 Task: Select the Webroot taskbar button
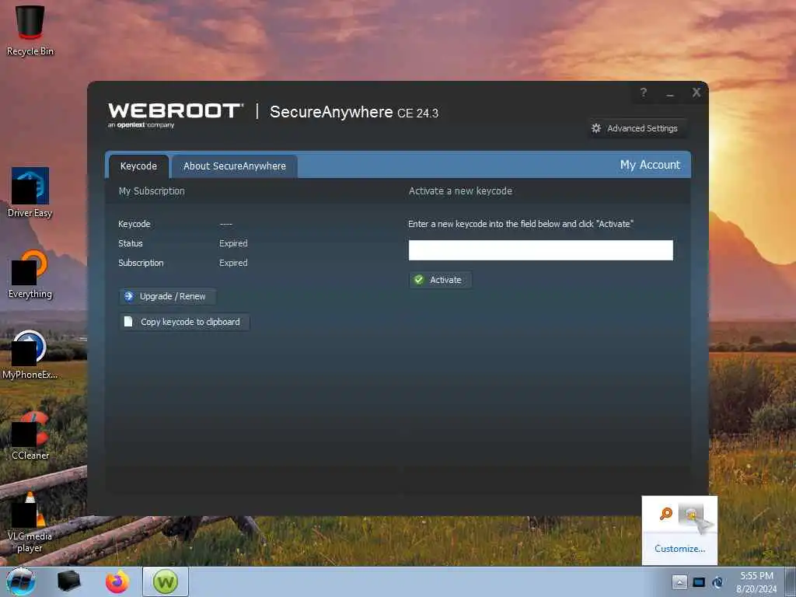click(x=166, y=581)
